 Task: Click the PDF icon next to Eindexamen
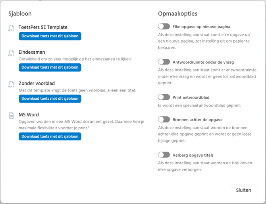(x=11, y=53)
